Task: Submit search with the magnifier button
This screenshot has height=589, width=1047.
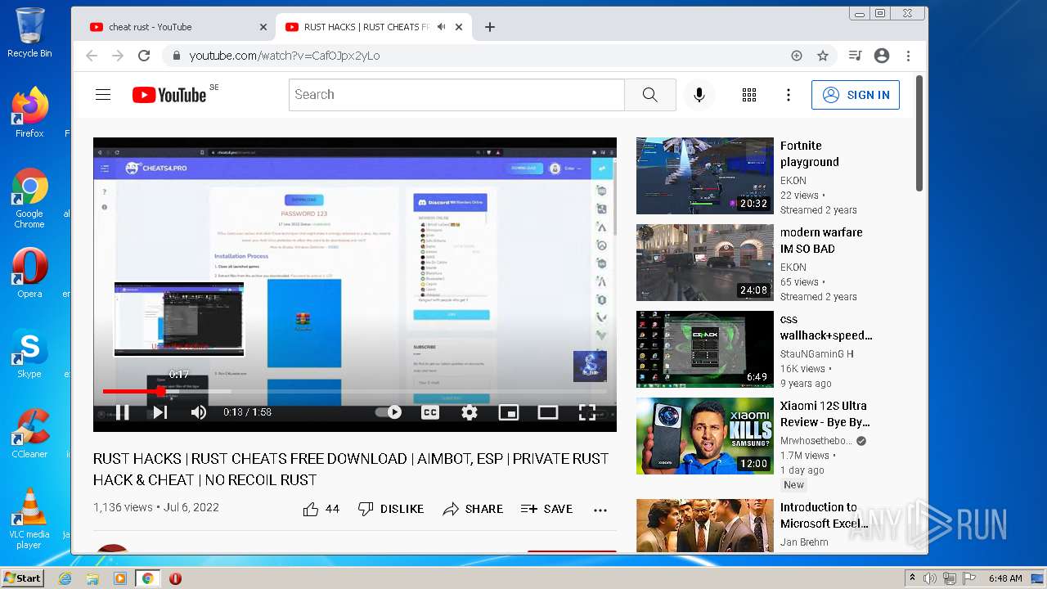Action: click(650, 95)
